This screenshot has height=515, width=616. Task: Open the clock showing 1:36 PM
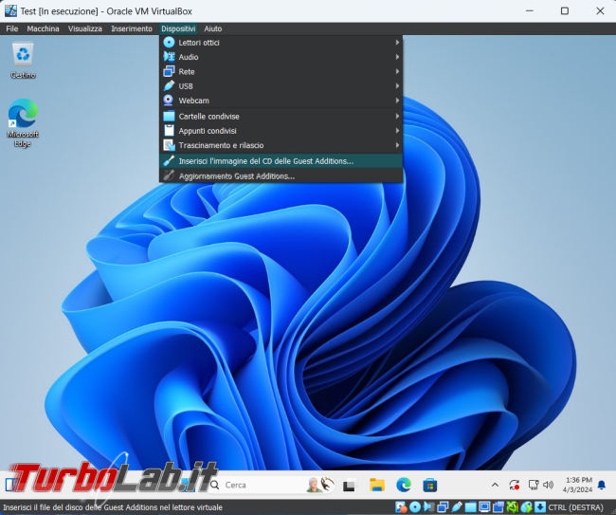tap(577, 485)
